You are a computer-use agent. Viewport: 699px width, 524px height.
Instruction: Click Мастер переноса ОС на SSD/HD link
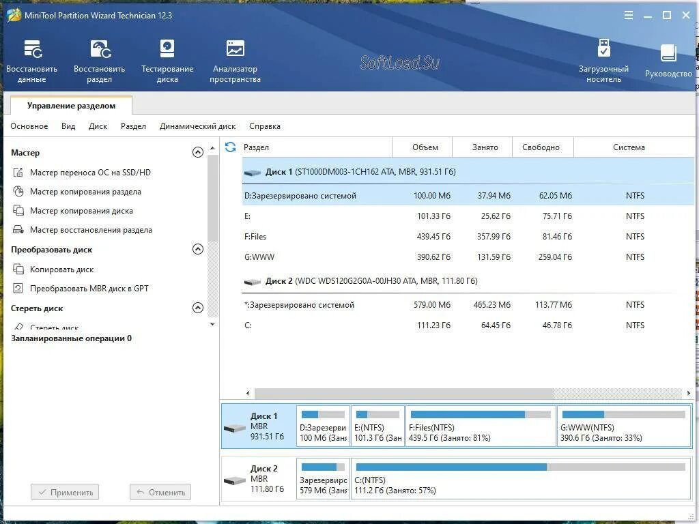click(91, 173)
